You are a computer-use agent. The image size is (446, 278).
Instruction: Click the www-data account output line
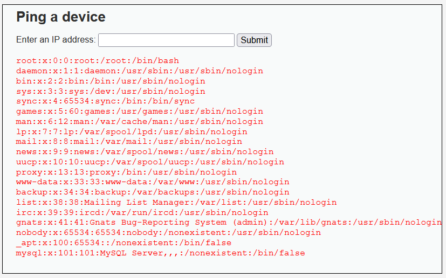point(153,182)
